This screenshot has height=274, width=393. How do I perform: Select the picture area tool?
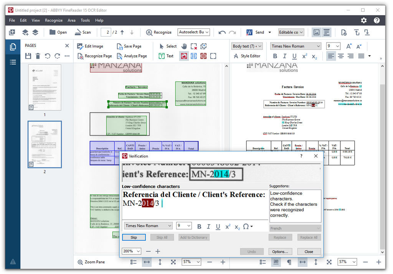pos(184,56)
